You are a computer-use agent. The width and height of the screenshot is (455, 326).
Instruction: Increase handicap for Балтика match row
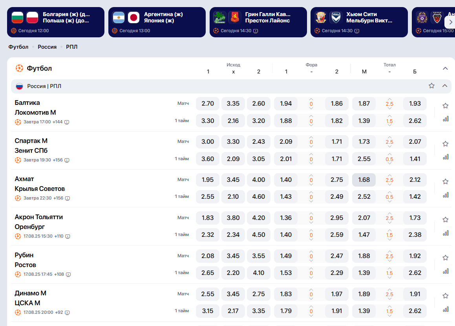coord(311,99)
